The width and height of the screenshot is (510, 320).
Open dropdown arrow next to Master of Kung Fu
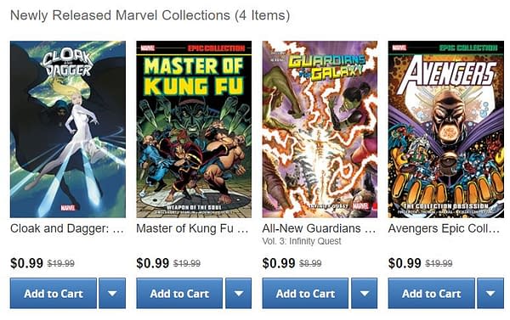coord(238,293)
